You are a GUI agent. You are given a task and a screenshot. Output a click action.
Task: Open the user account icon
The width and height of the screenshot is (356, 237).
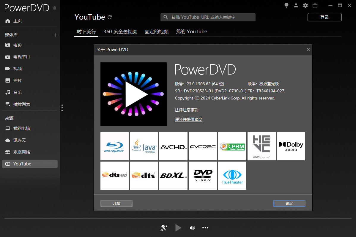pos(296,5)
